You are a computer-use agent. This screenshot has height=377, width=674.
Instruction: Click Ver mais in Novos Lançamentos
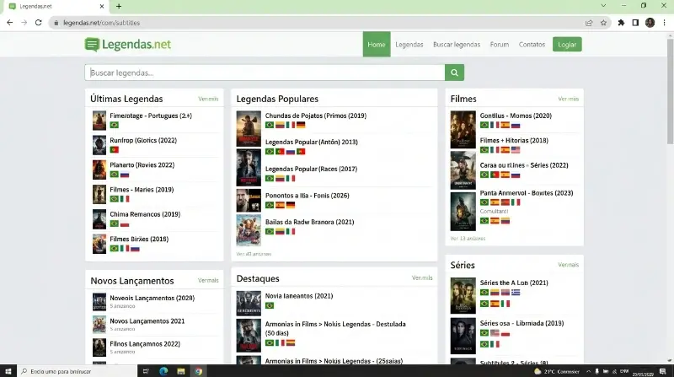point(208,280)
